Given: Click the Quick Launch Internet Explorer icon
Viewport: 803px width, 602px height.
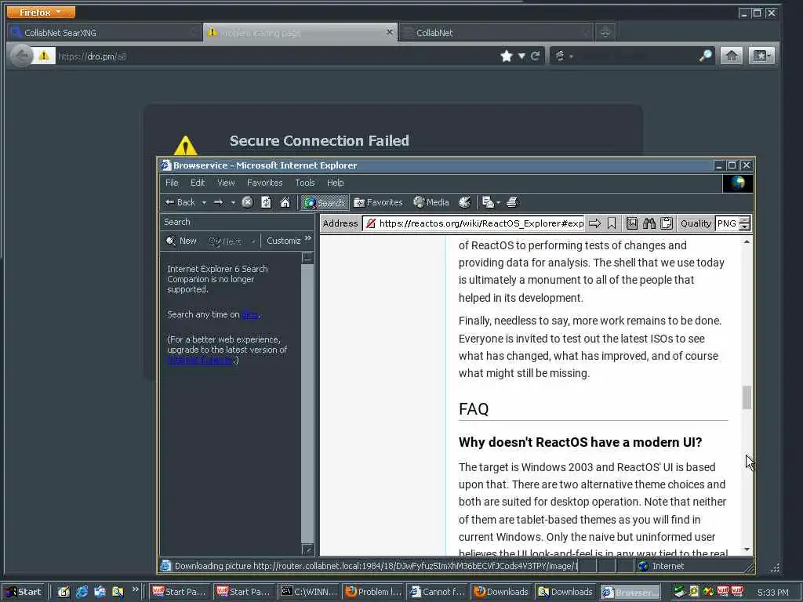Looking at the screenshot, I should [82, 592].
